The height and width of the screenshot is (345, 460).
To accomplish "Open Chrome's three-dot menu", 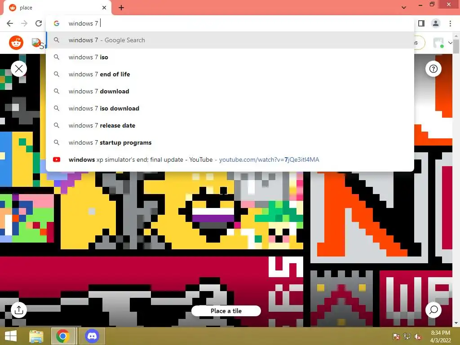I will click(450, 23).
